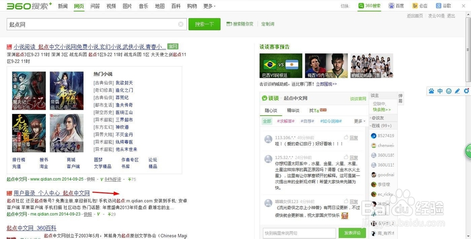
Task: Open hot novel 我欲封天
Action: pyautogui.click(x=124, y=83)
